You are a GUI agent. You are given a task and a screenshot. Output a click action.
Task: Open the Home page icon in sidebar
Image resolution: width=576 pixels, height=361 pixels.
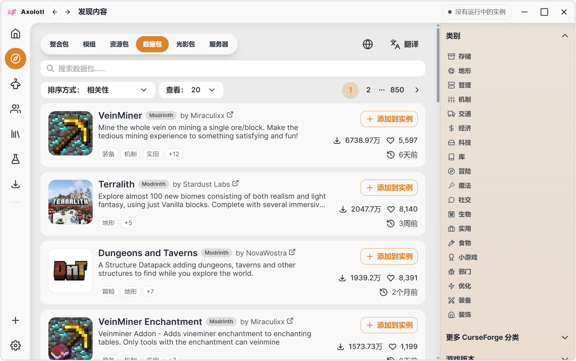pos(16,33)
